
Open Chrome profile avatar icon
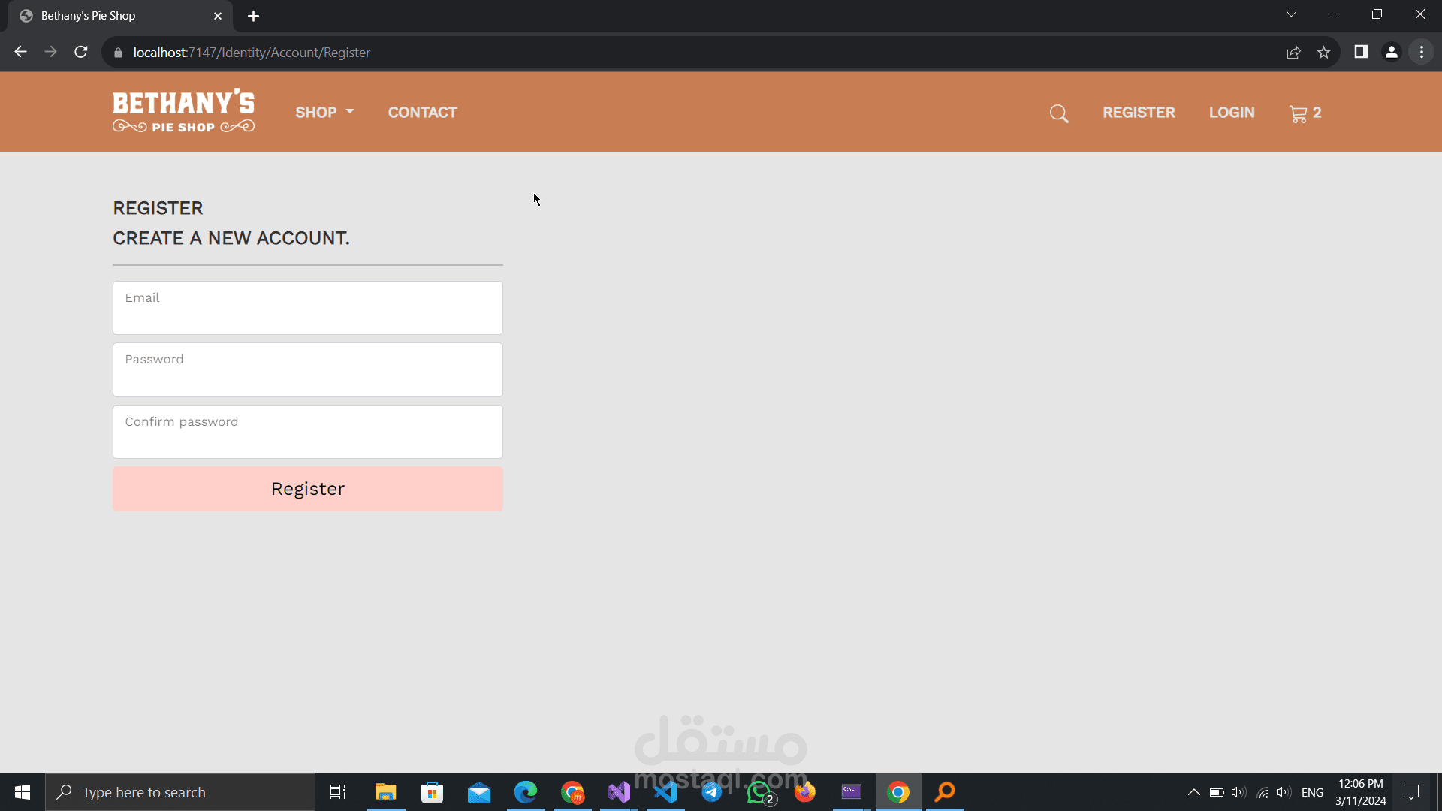click(1391, 53)
